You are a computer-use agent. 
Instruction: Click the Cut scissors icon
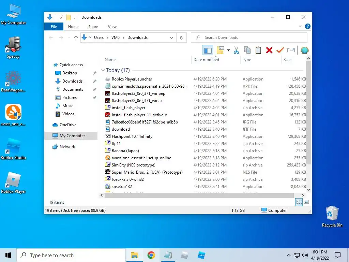click(x=237, y=50)
